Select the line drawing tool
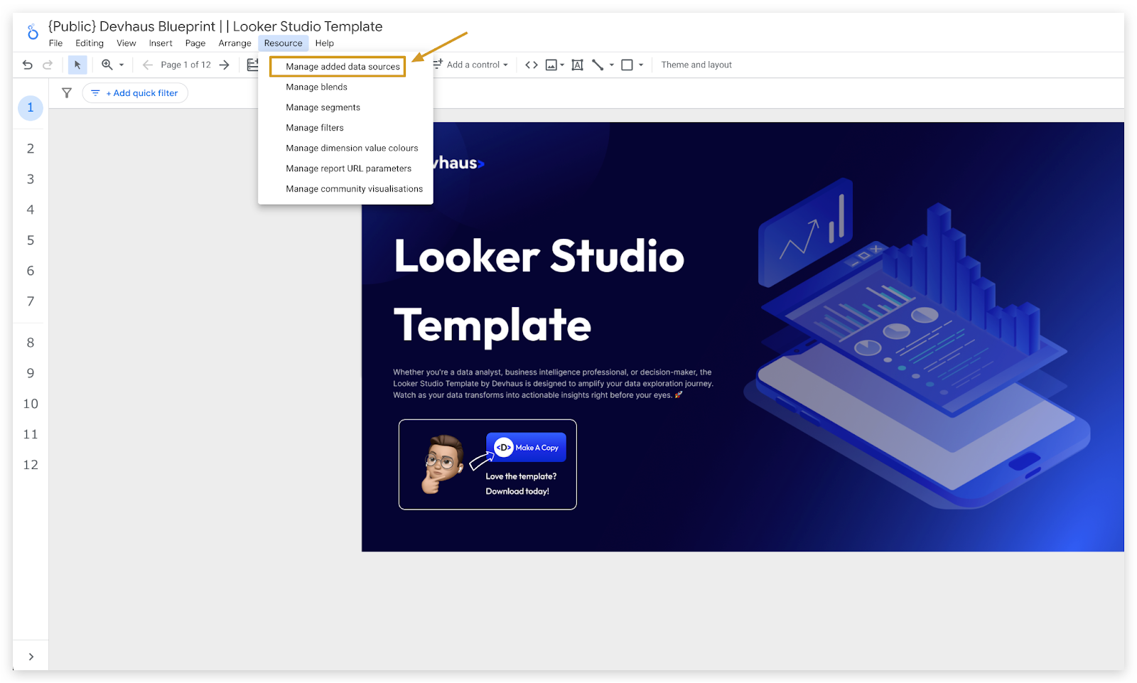Image resolution: width=1137 pixels, height=683 pixels. (598, 65)
